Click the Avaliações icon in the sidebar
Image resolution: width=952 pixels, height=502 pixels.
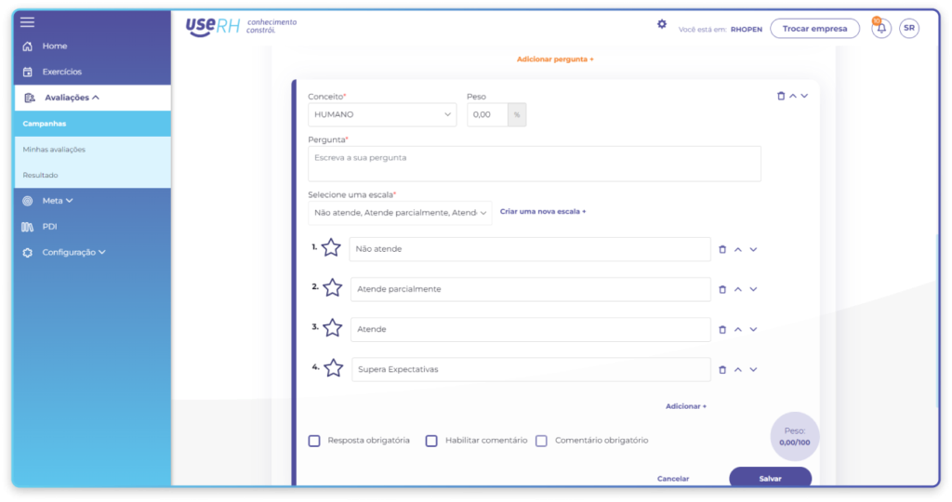[29, 98]
